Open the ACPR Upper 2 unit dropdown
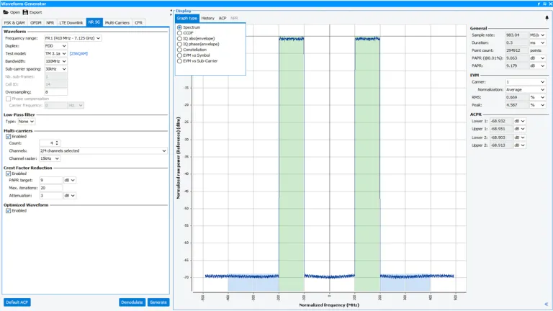The image size is (553, 311). coord(519,145)
